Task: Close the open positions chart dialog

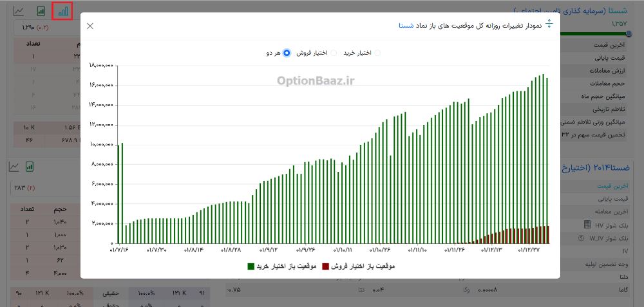Action: coord(90,26)
